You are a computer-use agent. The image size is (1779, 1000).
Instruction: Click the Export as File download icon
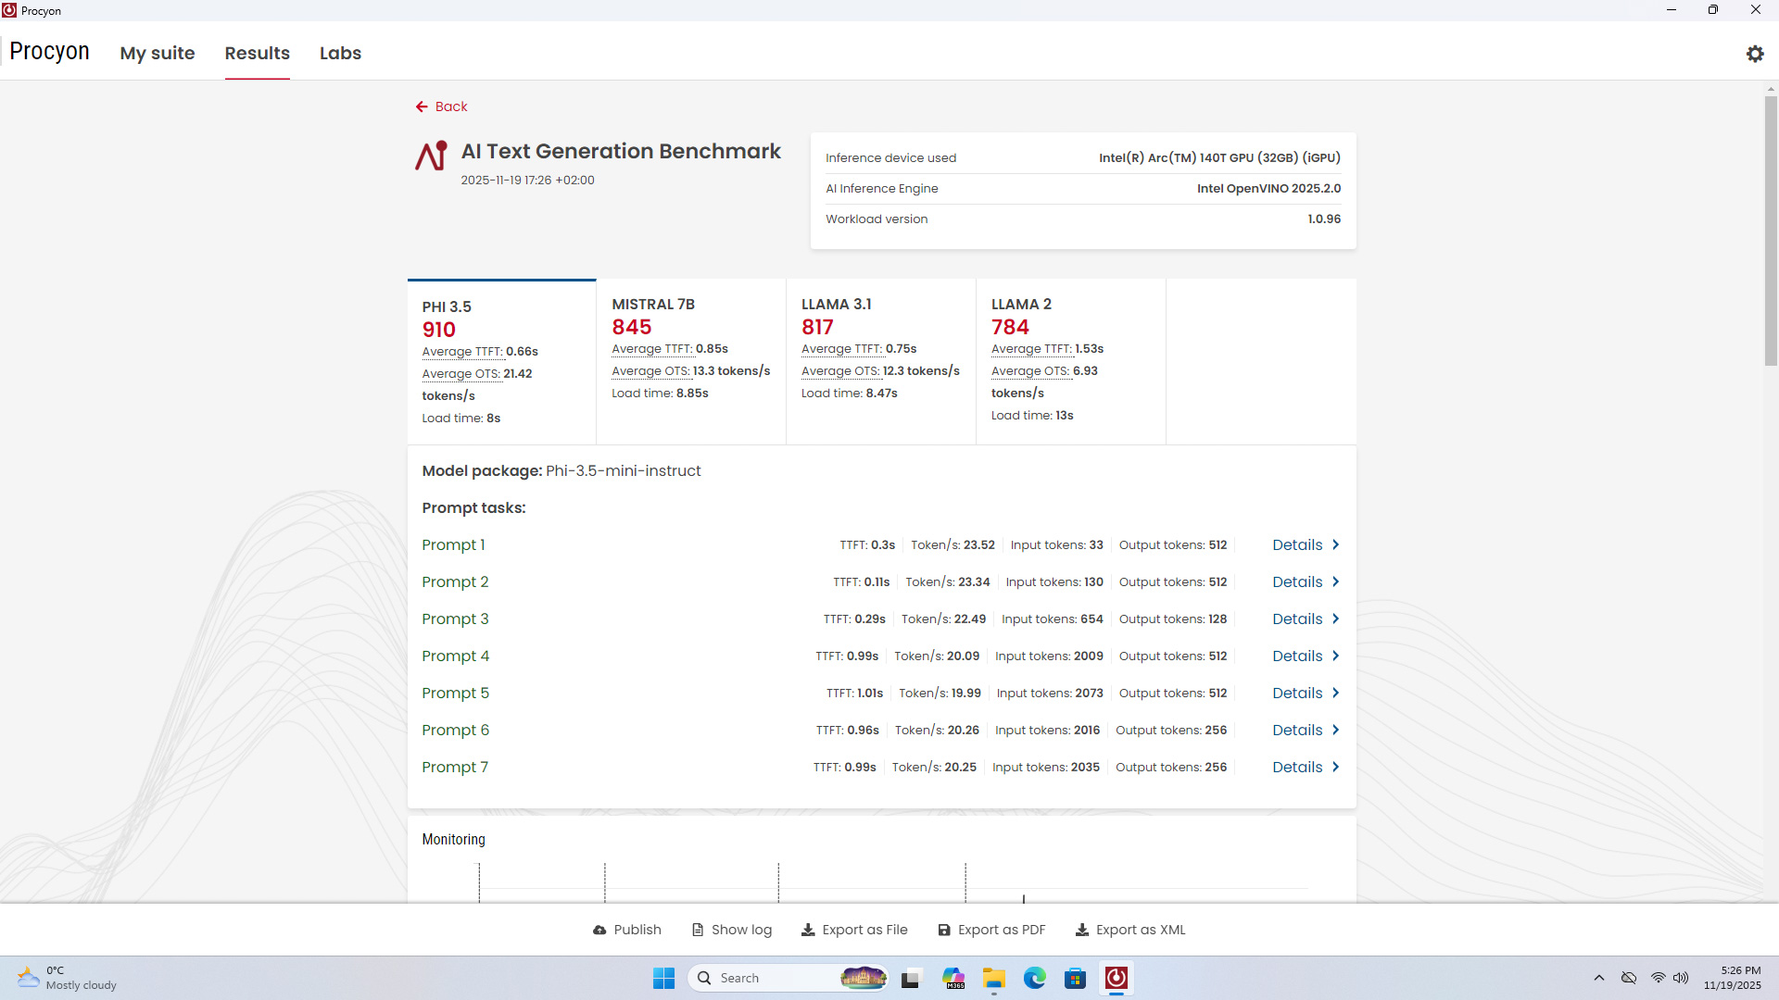(808, 930)
